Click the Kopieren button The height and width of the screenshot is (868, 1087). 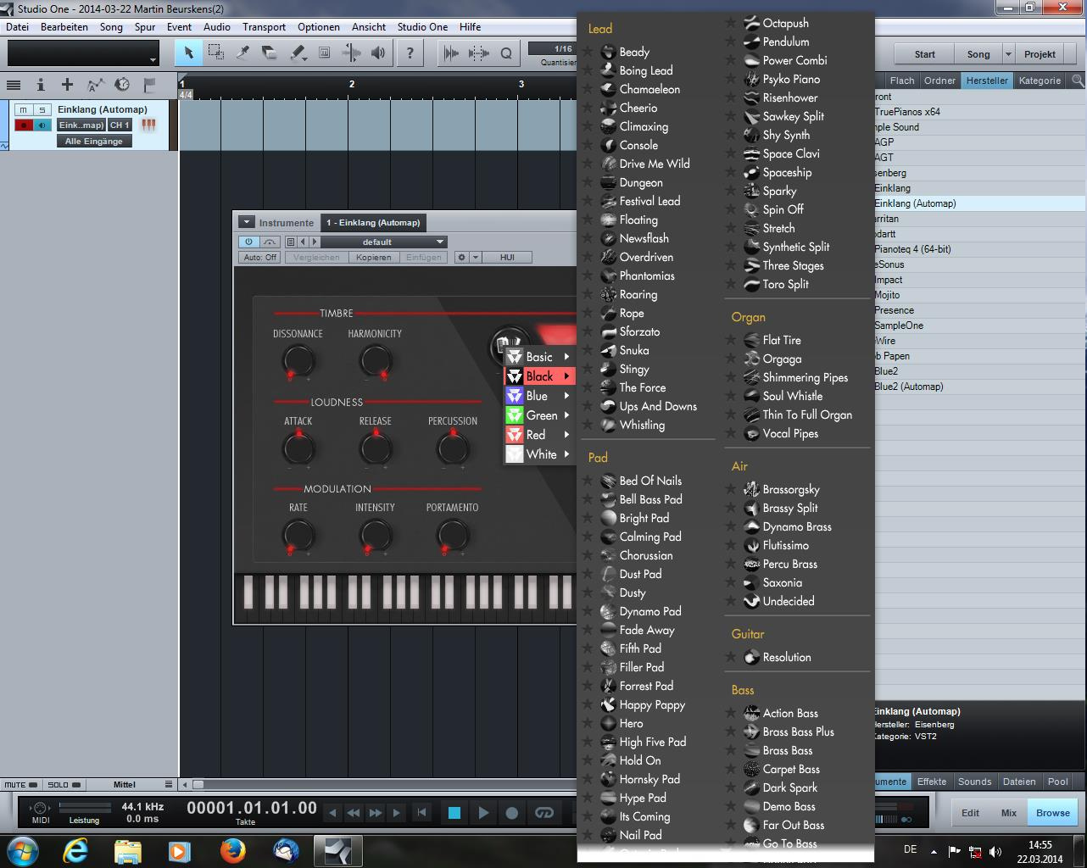(374, 257)
